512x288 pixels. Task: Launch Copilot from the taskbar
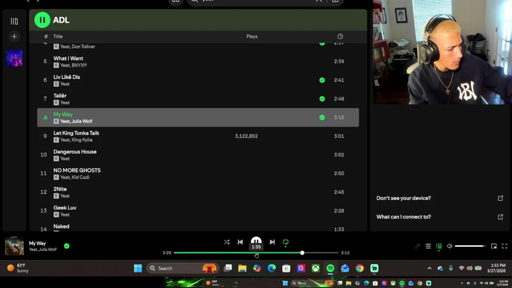257,268
